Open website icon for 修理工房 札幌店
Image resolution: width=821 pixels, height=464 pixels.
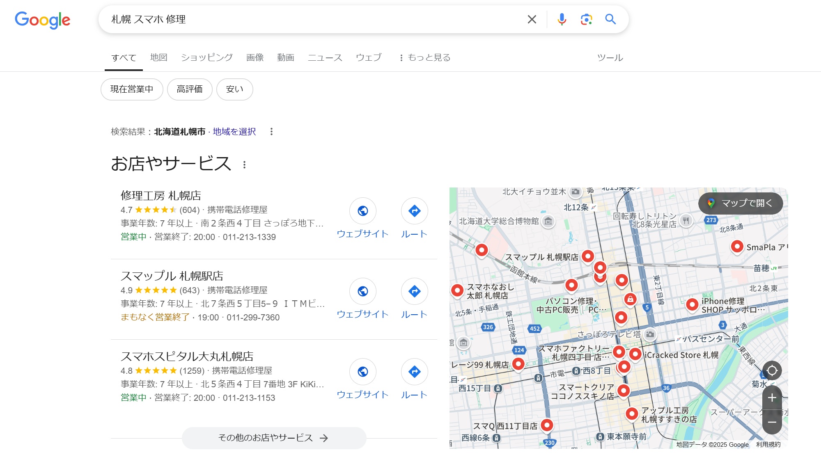click(x=362, y=211)
